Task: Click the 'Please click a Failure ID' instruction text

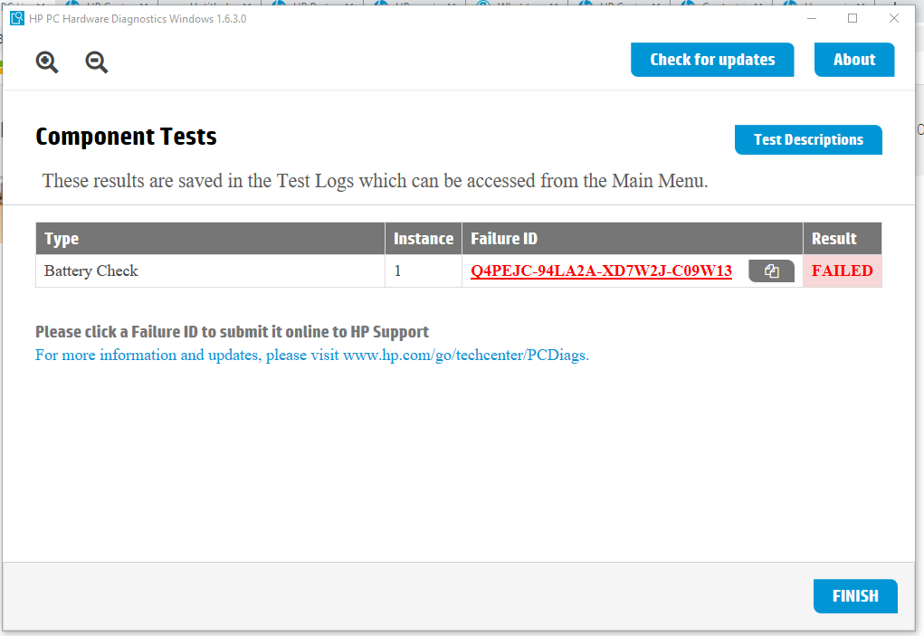Action: [x=232, y=332]
